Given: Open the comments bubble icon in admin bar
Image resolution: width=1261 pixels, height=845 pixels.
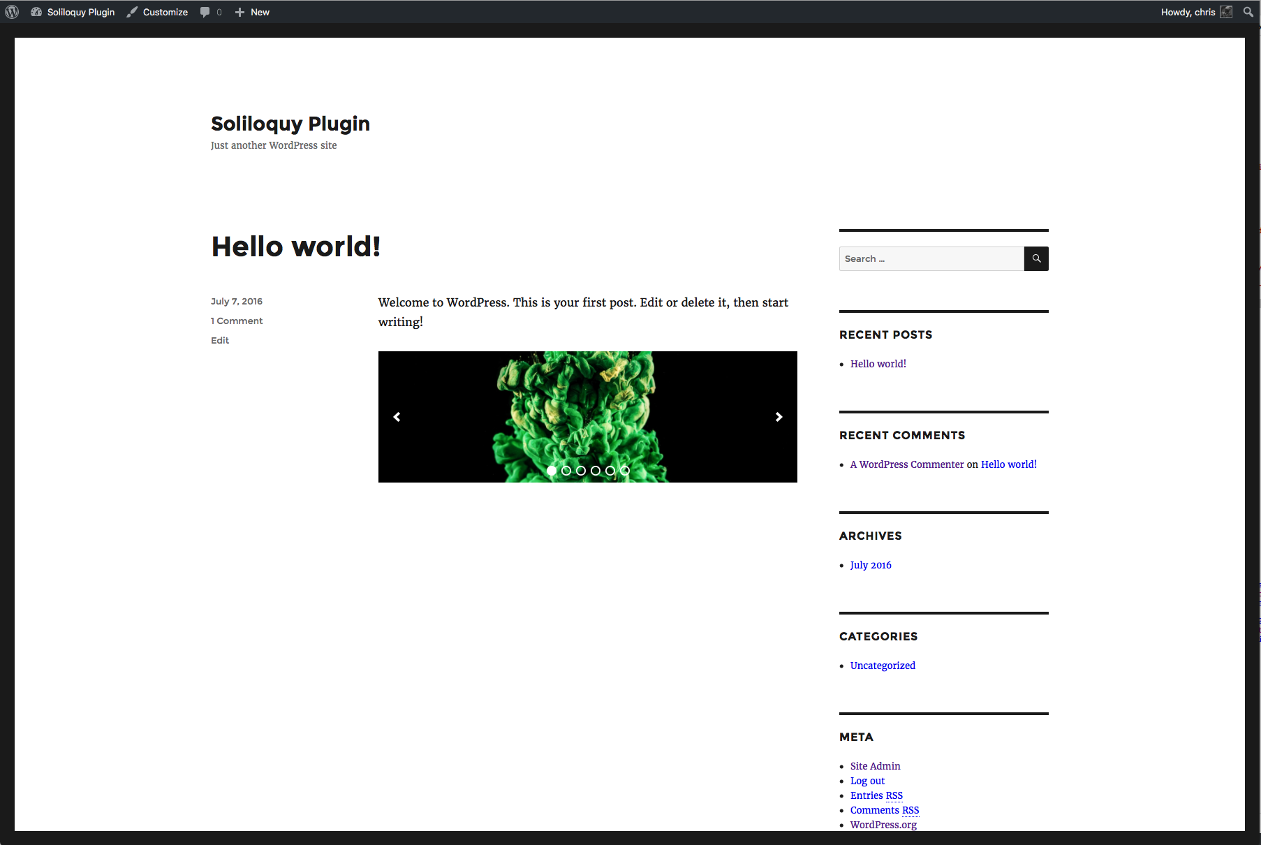Looking at the screenshot, I should pyautogui.click(x=205, y=12).
